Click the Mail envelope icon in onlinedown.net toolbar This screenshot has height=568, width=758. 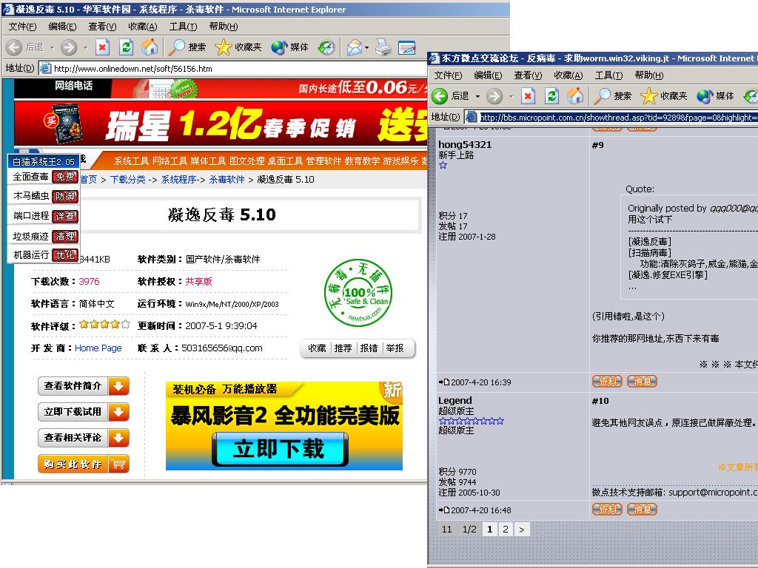355,47
